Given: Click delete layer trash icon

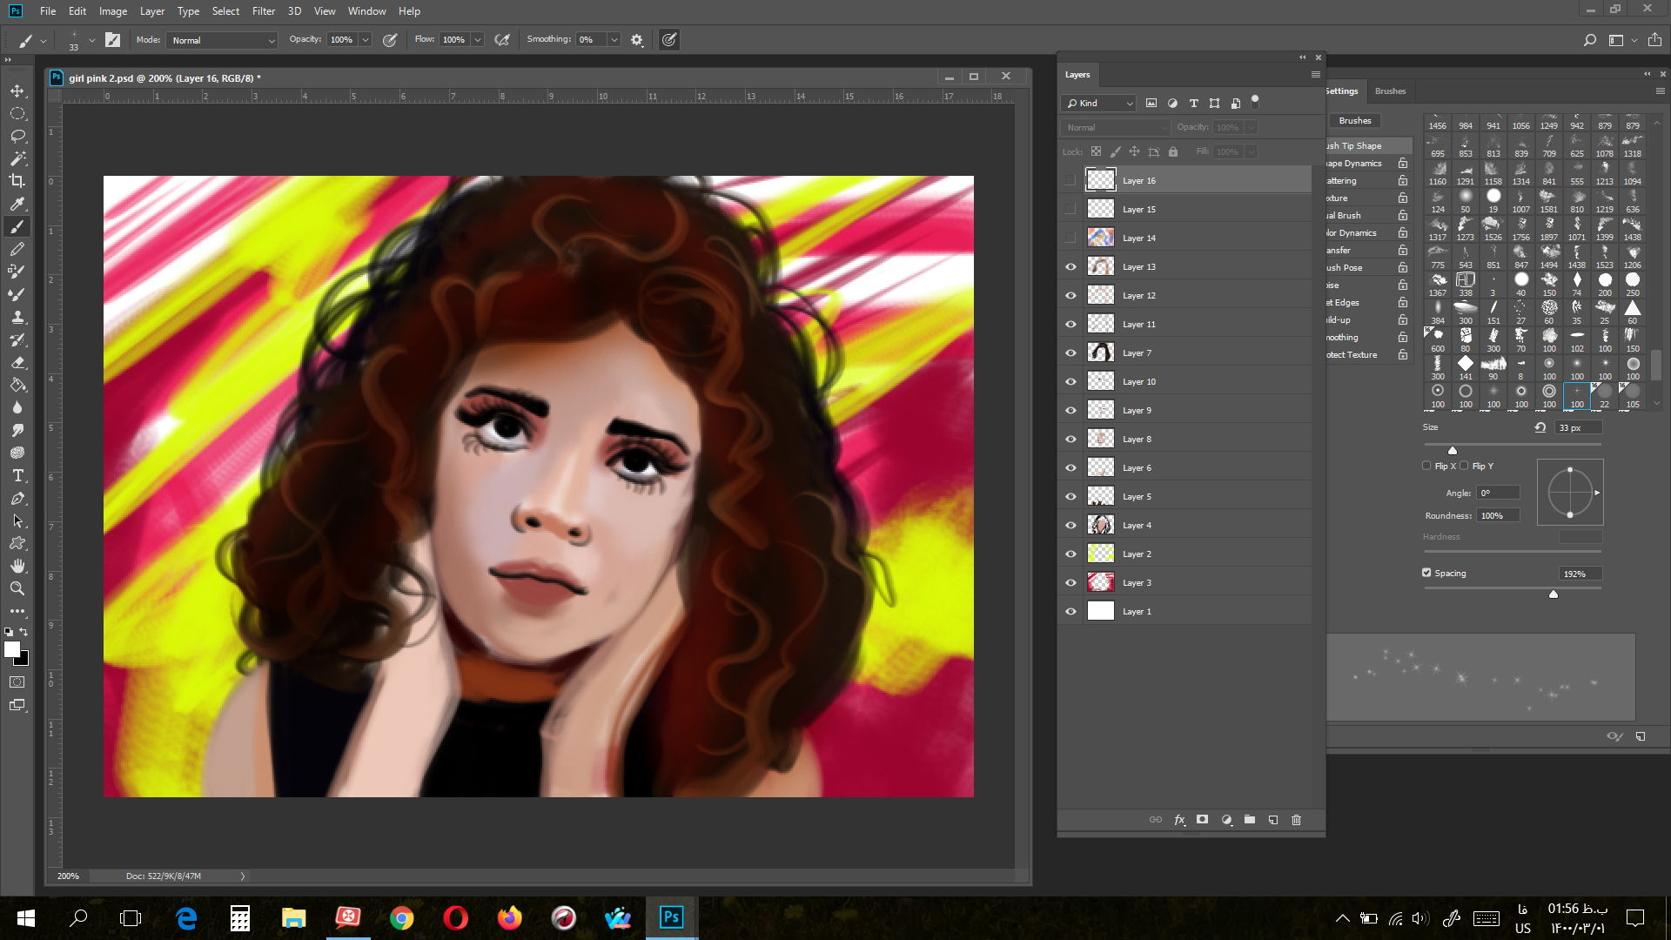Looking at the screenshot, I should (1297, 820).
